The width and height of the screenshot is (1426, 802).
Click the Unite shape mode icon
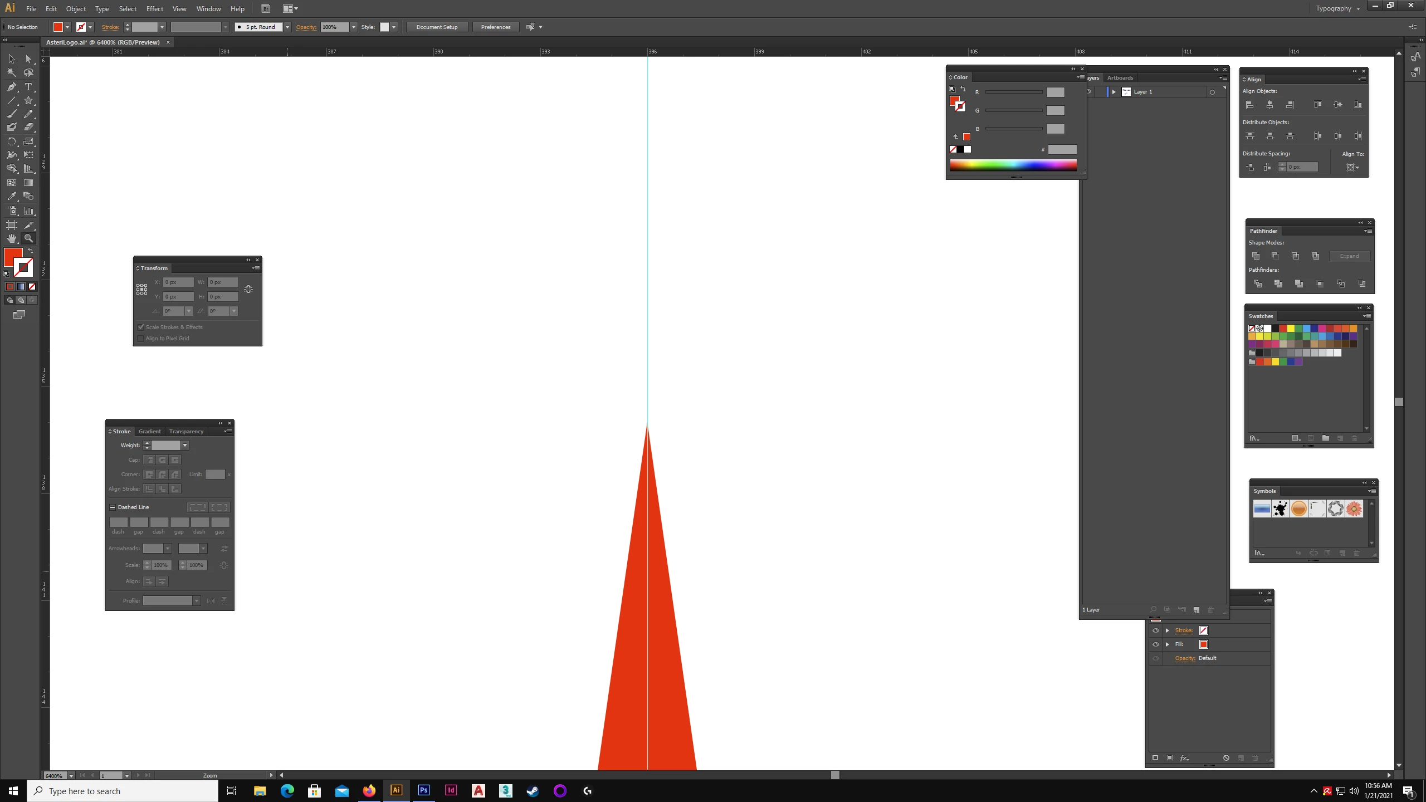tap(1256, 256)
